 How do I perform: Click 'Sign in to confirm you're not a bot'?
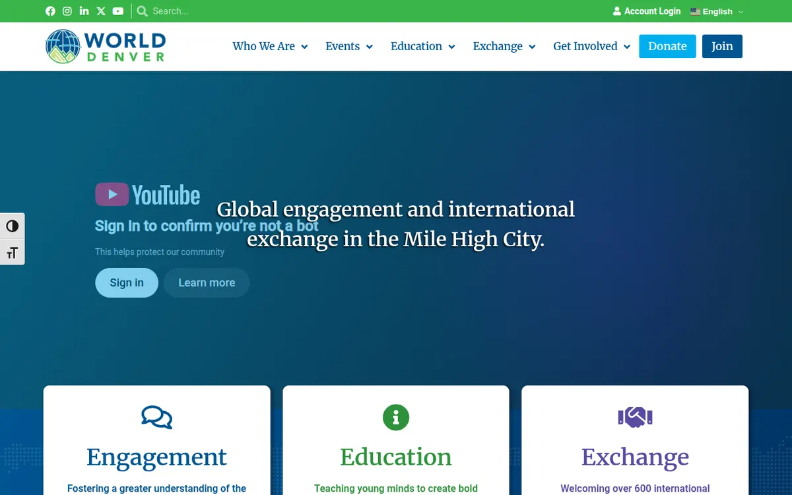pyautogui.click(x=207, y=226)
